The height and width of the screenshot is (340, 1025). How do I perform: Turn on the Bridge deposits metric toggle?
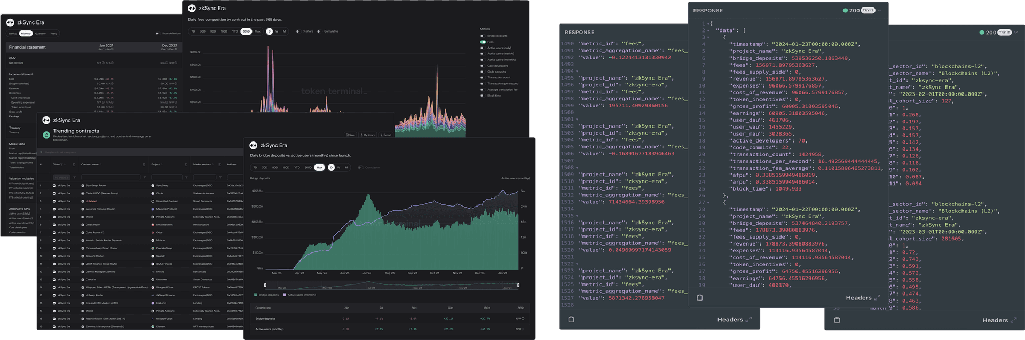(x=483, y=36)
